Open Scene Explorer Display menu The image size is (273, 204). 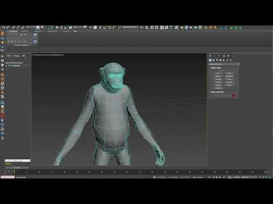16,56
